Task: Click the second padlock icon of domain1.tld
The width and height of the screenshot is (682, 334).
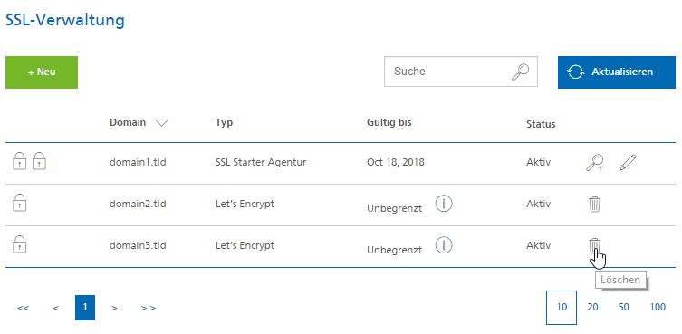Action: pyautogui.click(x=40, y=161)
